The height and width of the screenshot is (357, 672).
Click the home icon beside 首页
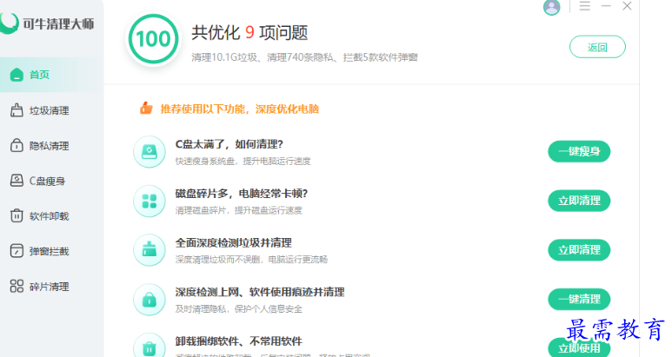tap(17, 75)
